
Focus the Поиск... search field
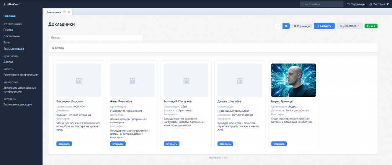coord(95,38)
